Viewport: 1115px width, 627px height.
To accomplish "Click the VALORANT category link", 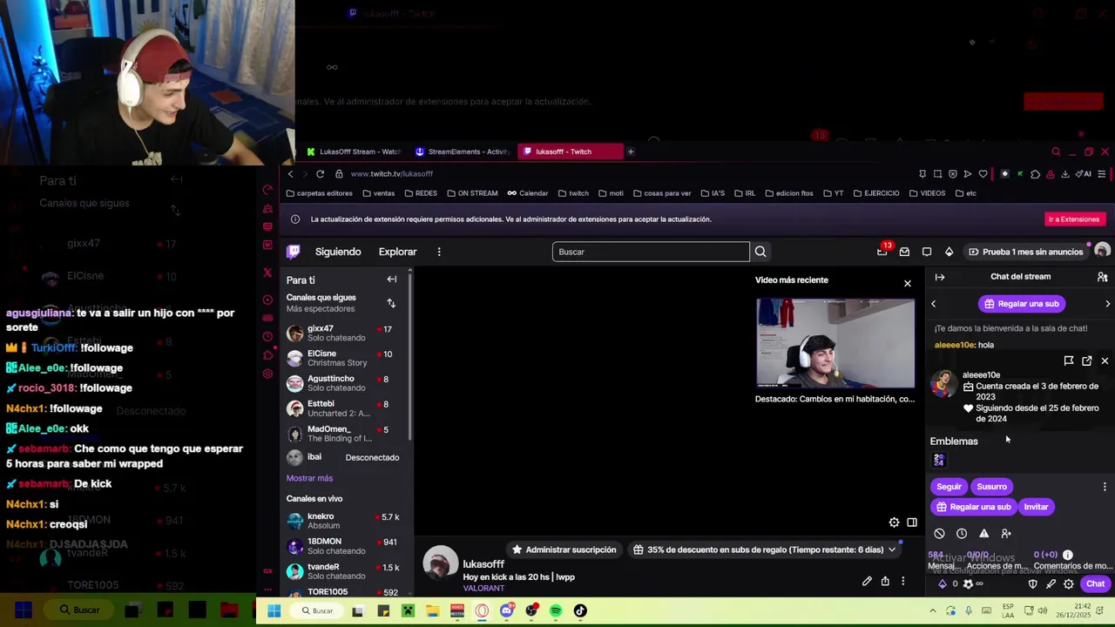I will [483, 589].
